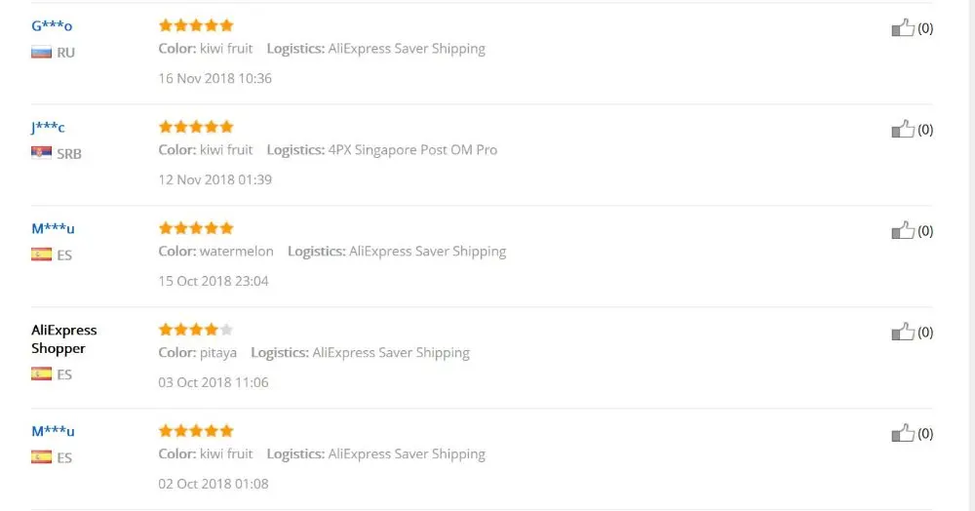The image size is (975, 511).
Task: Click Spain flag under AliExpress Shopper
Action: pos(42,373)
